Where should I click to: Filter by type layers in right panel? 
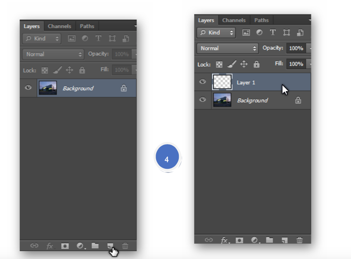coord(273,33)
